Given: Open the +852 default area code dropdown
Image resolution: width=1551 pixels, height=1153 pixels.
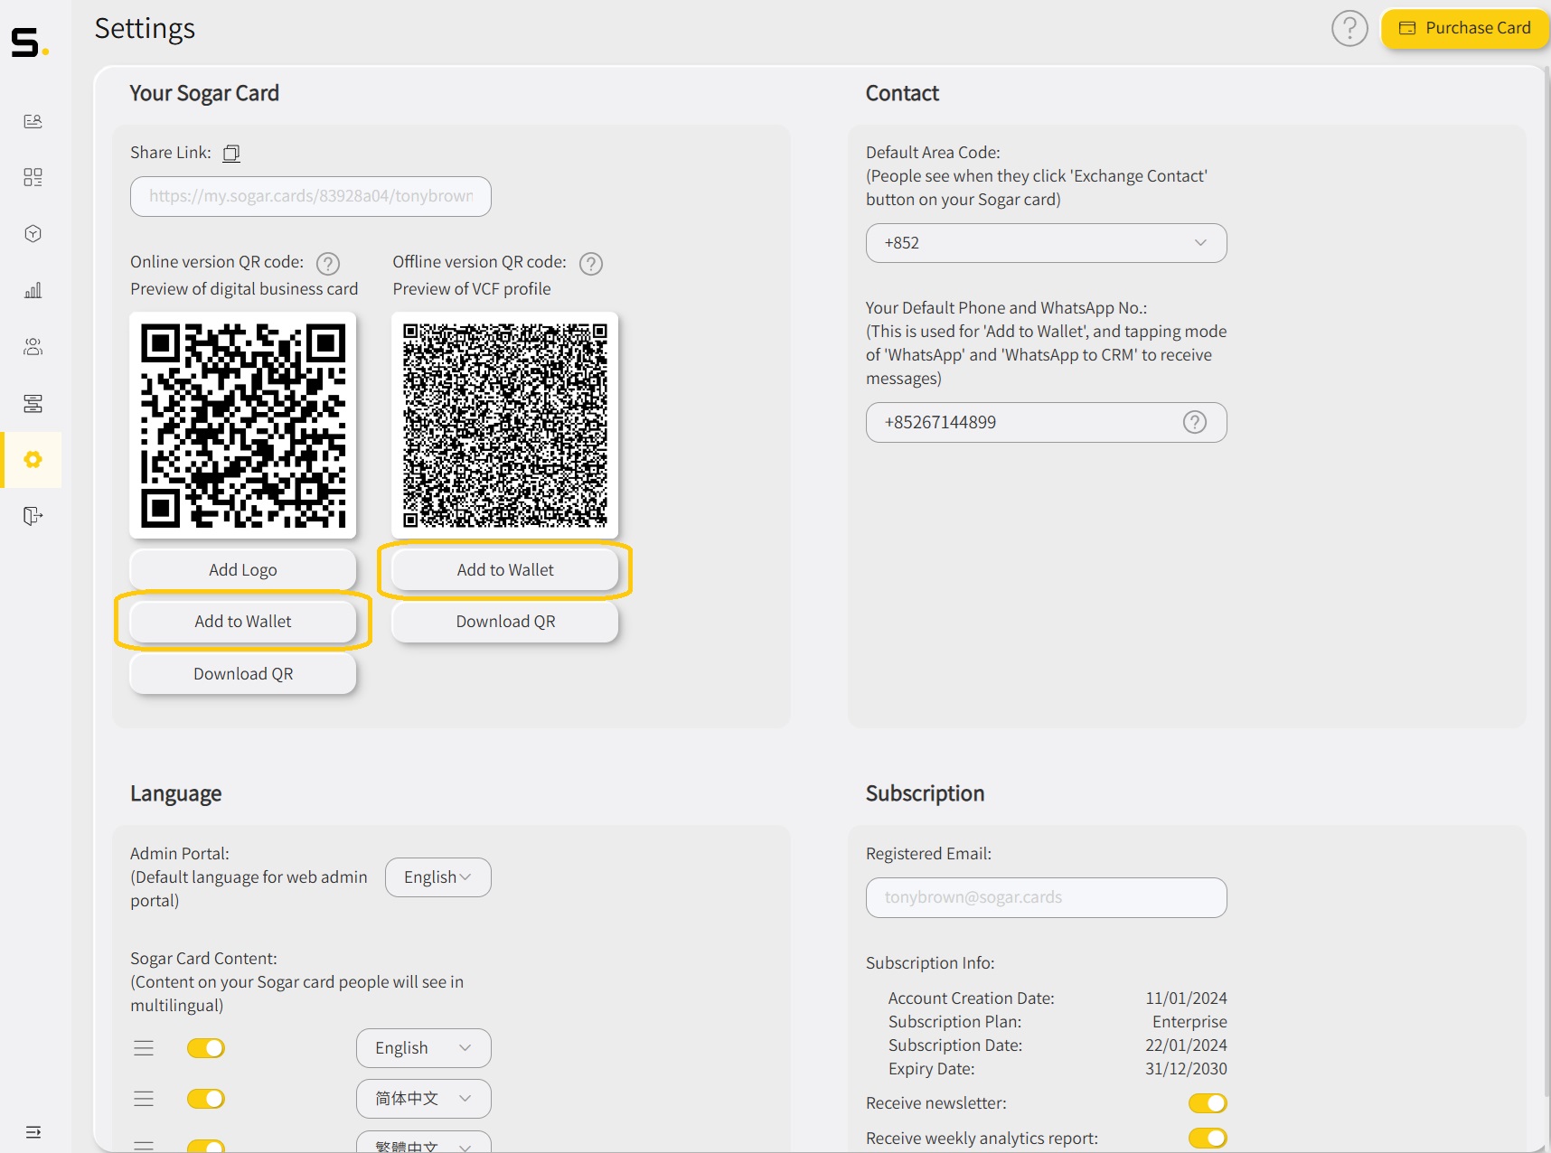Looking at the screenshot, I should click(x=1046, y=243).
